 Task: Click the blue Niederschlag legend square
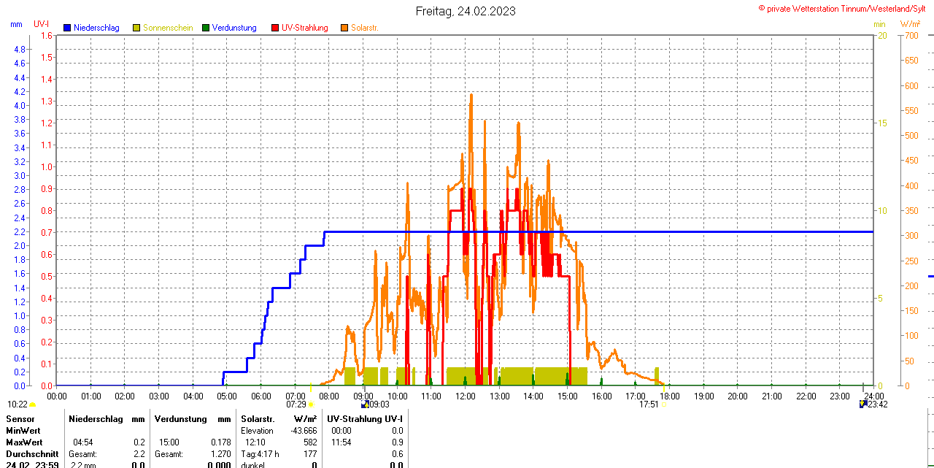[x=68, y=28]
